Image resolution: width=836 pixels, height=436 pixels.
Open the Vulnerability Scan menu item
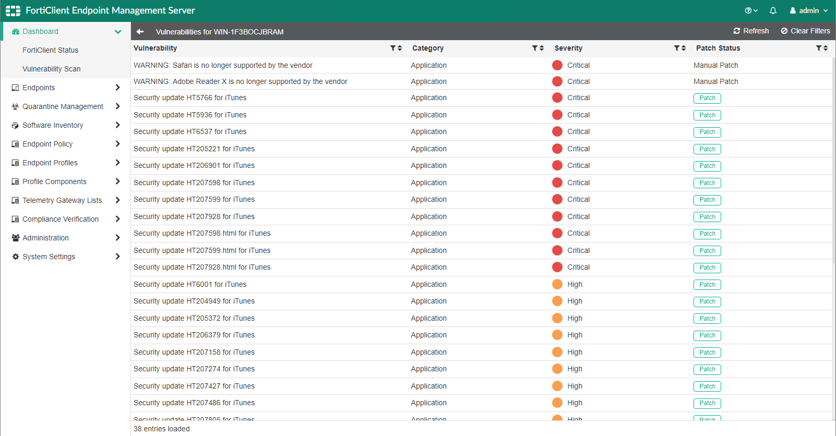51,69
